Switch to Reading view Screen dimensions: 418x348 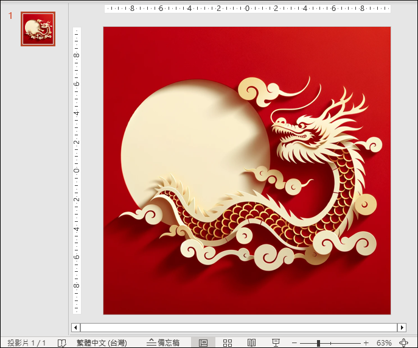[x=251, y=343]
